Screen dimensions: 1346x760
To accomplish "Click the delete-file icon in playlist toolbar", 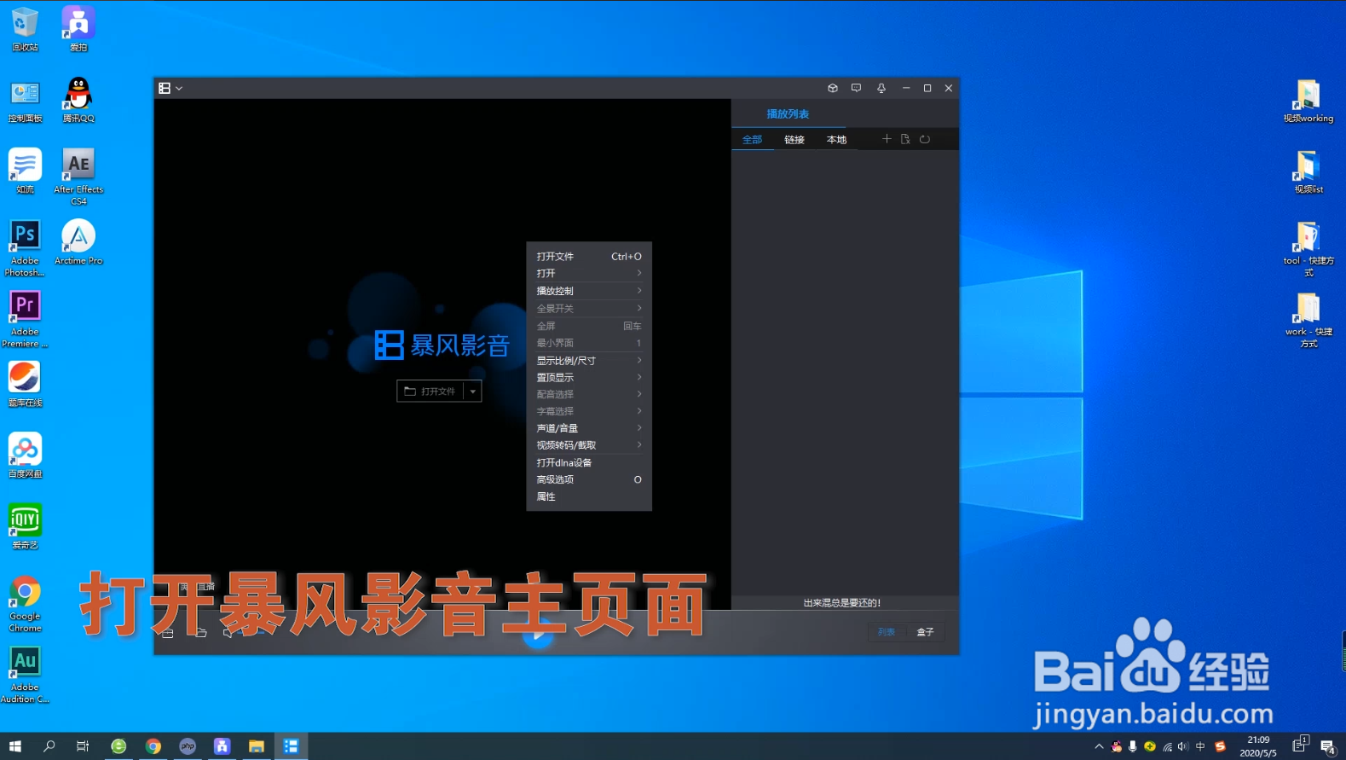I will point(905,138).
